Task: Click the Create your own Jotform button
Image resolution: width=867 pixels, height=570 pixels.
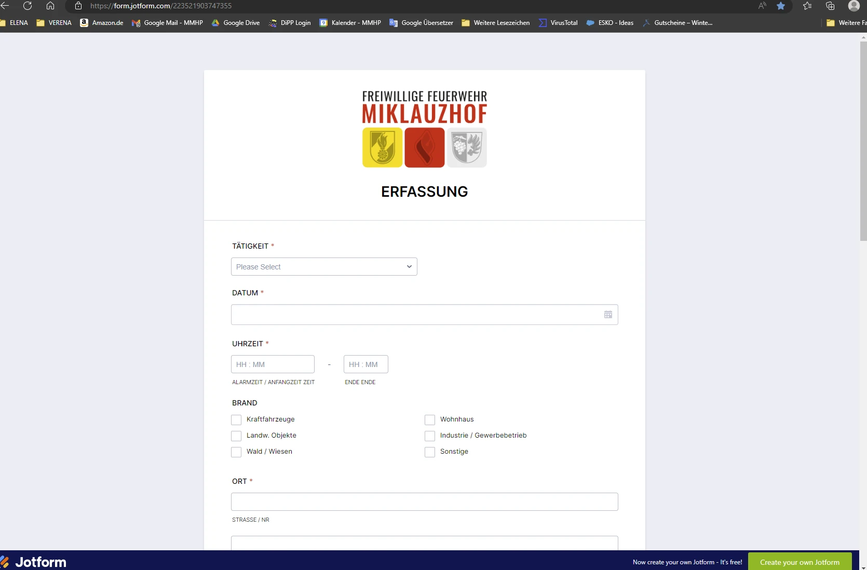Action: click(x=800, y=562)
